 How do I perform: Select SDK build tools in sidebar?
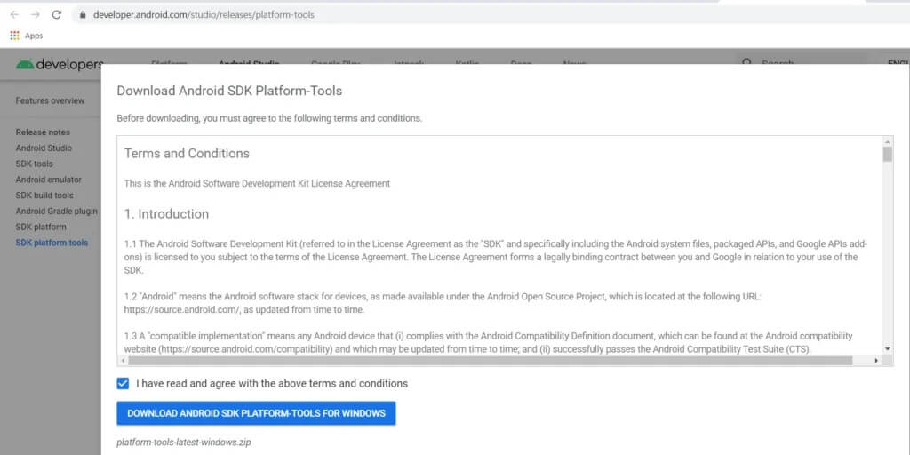(x=44, y=196)
